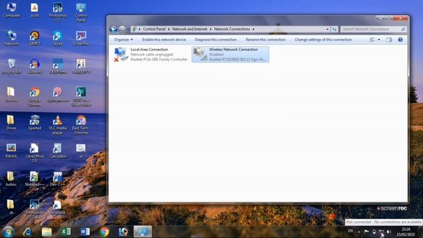
Task: Launch Chrome from taskbar
Action: pos(104,232)
